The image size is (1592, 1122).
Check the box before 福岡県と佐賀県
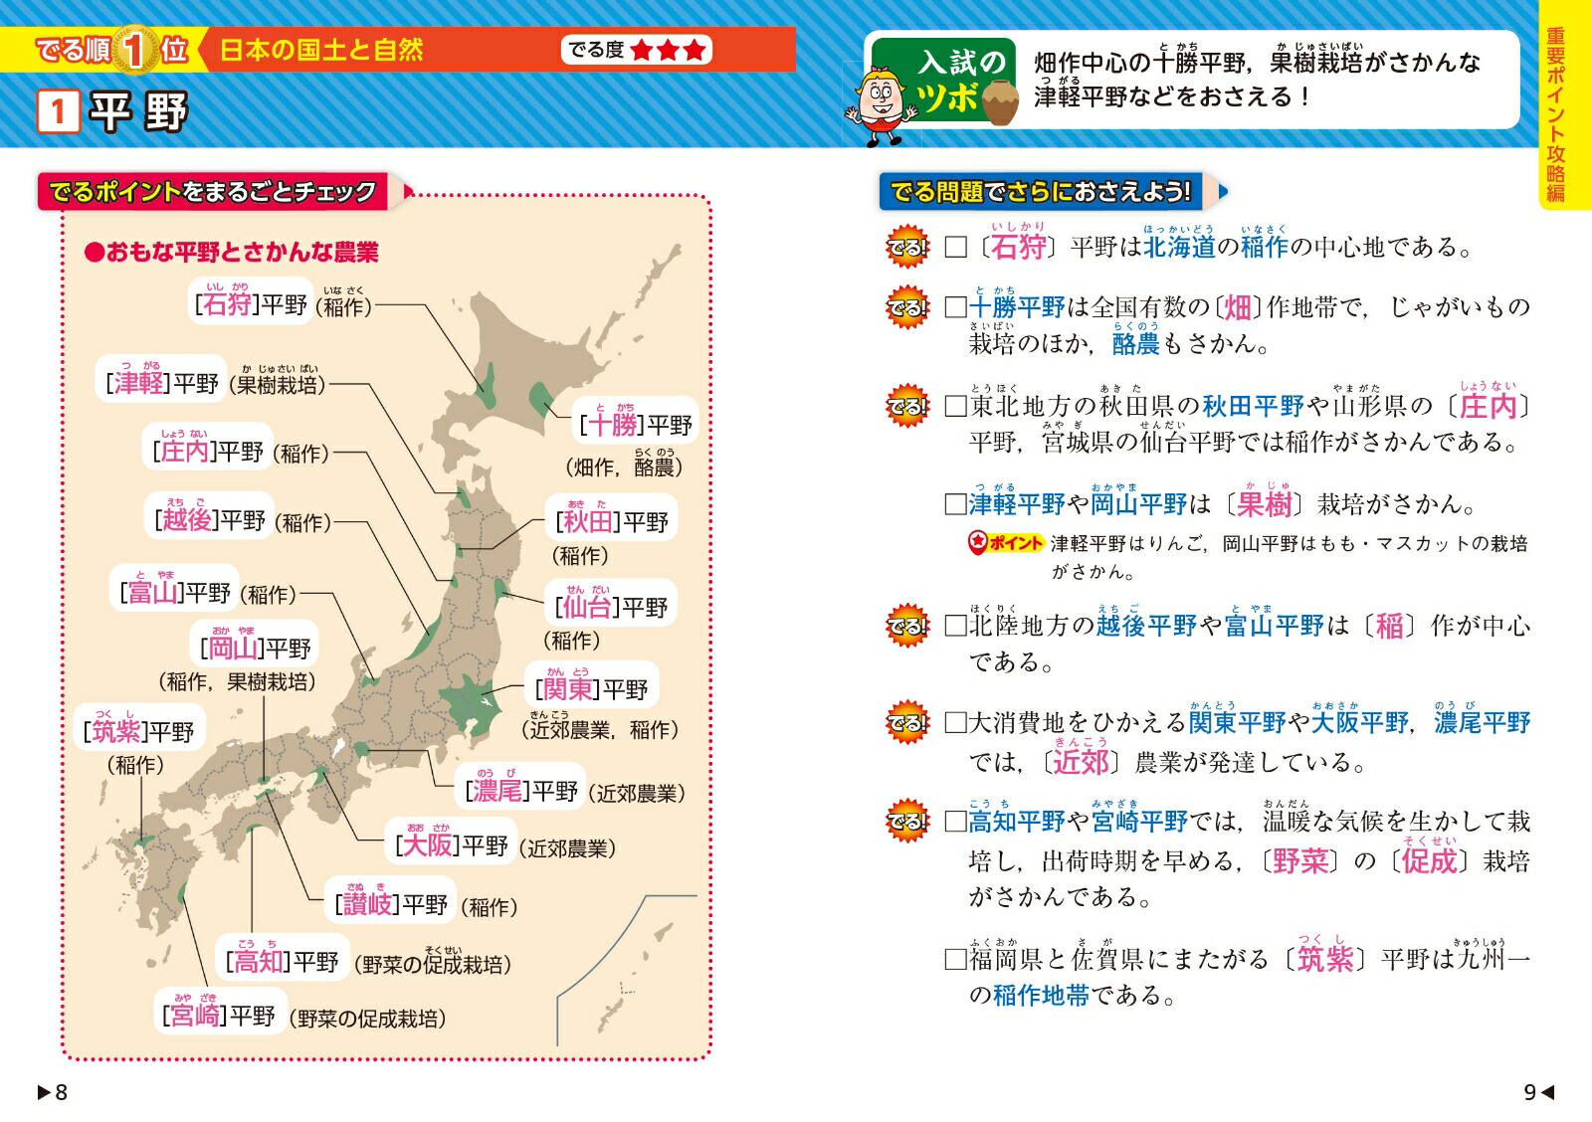955,959
